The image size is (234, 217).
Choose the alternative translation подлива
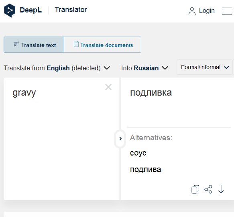click(146, 170)
